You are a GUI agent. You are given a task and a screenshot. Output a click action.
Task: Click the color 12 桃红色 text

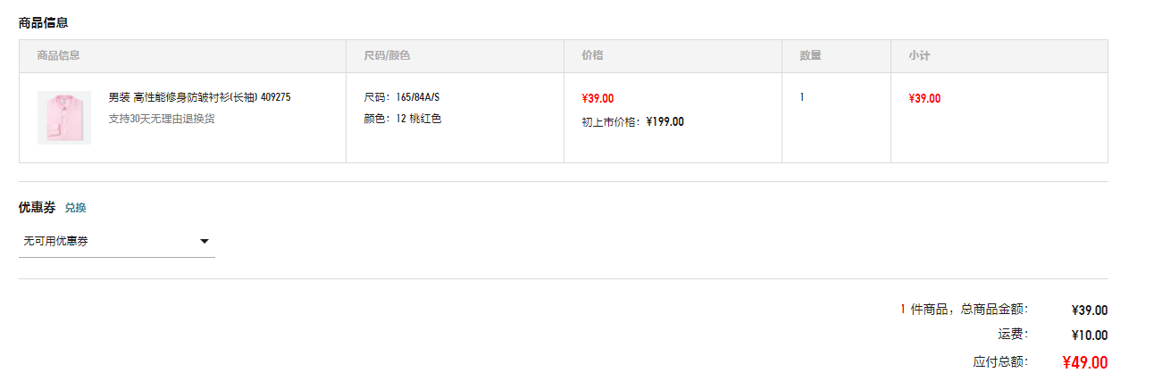click(x=403, y=119)
